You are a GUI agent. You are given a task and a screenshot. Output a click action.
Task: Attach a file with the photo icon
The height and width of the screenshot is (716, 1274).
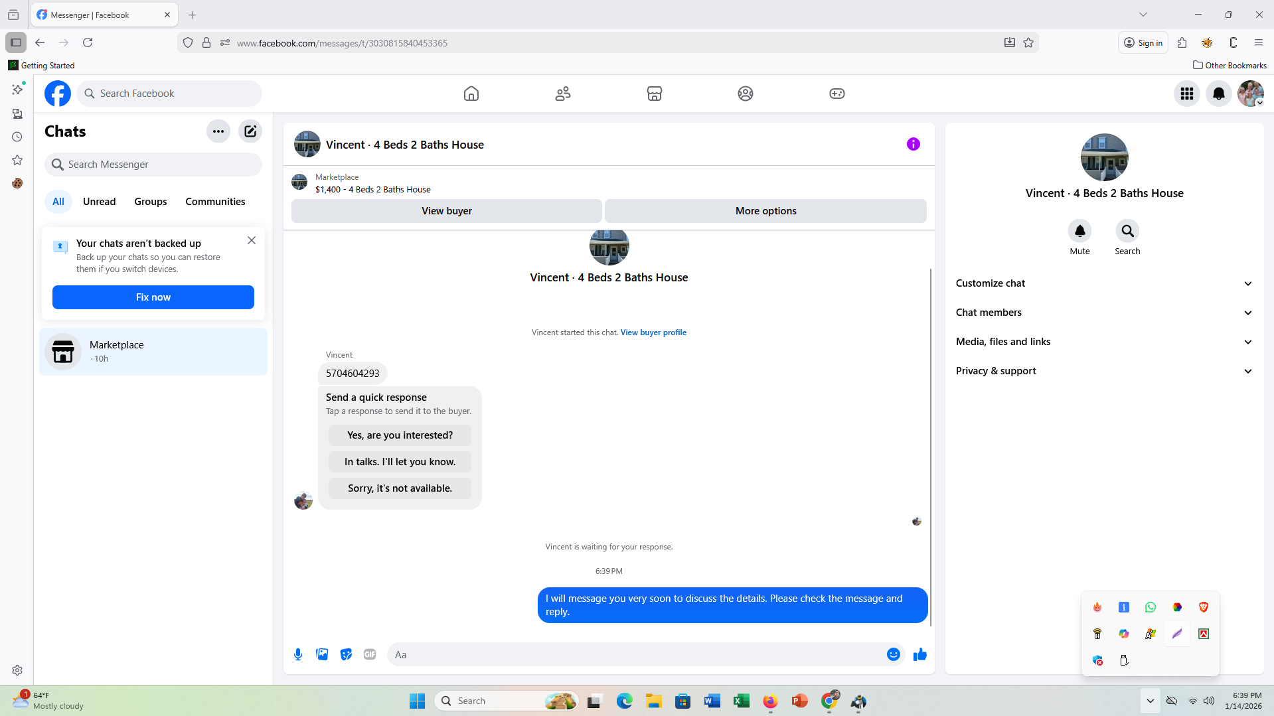tap(322, 654)
